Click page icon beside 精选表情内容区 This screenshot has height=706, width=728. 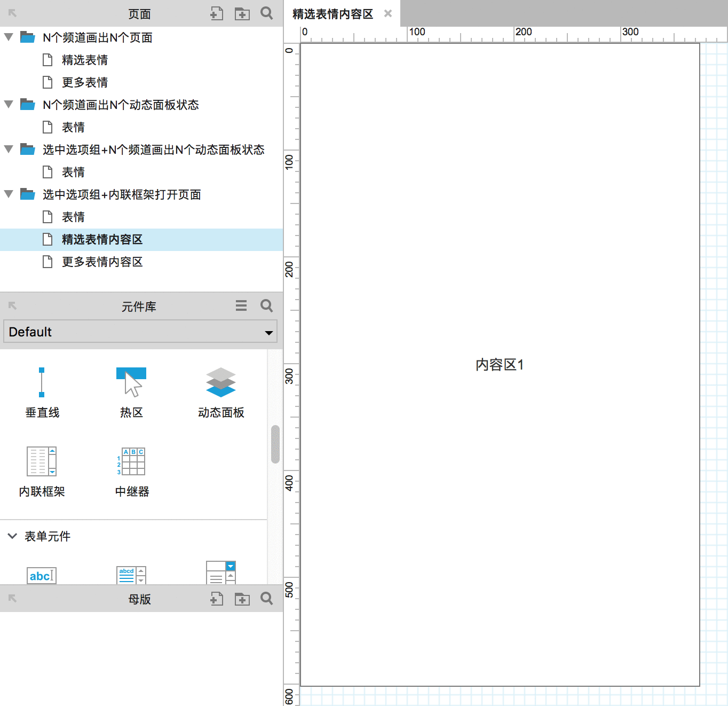[x=48, y=239]
